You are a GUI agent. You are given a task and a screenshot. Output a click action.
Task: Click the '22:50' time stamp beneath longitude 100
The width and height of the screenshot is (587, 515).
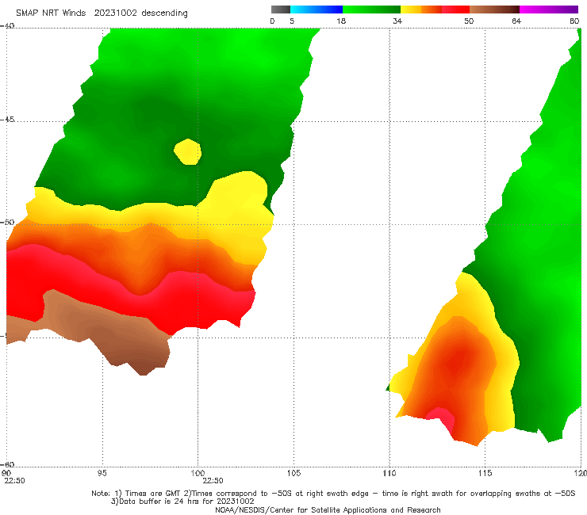coord(213,481)
